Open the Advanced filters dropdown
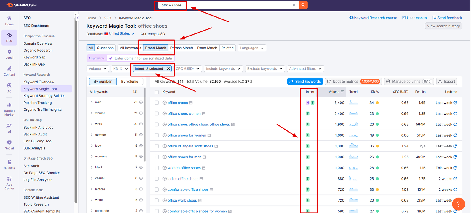The height and width of the screenshot is (213, 471). tap(306, 68)
